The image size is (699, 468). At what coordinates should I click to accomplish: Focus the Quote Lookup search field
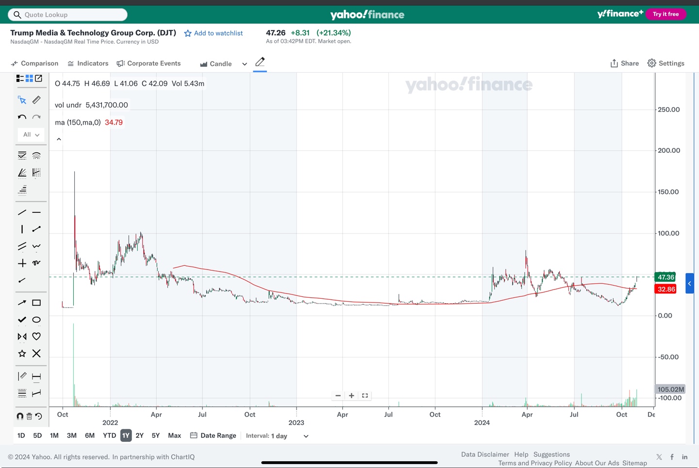68,15
